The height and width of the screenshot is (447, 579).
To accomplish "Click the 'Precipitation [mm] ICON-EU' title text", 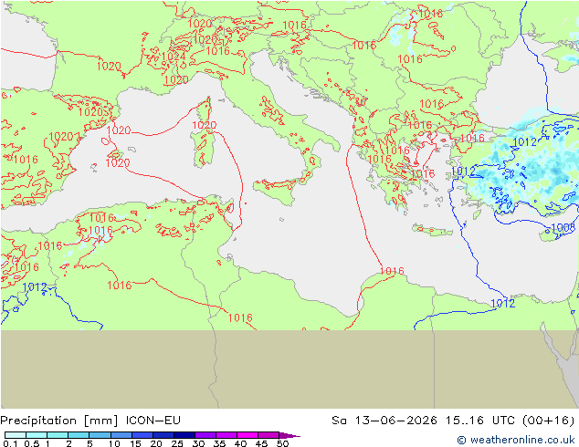I will coord(90,421).
